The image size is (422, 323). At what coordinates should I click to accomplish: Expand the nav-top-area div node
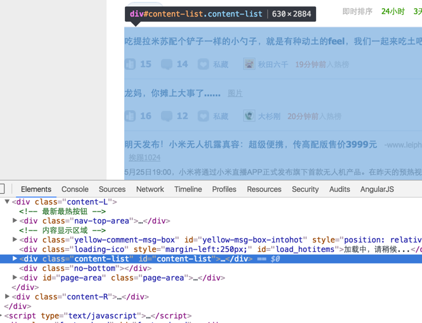(15, 220)
